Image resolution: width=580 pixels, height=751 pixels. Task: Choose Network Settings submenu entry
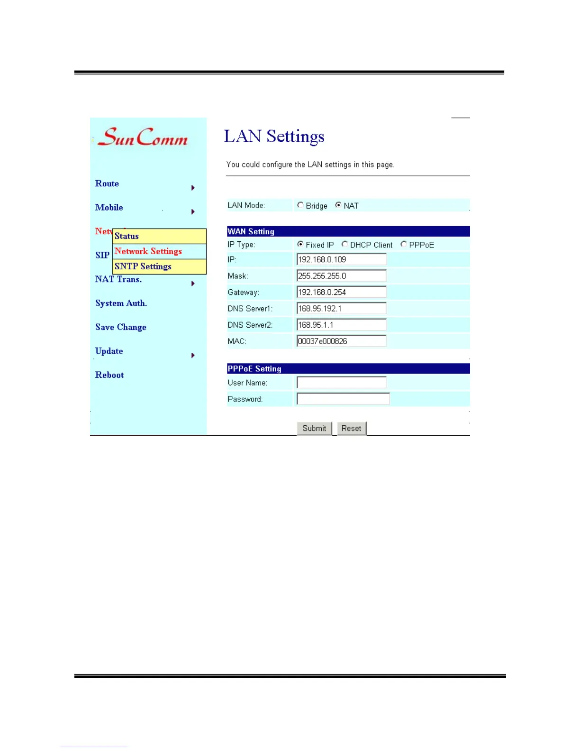click(159, 251)
